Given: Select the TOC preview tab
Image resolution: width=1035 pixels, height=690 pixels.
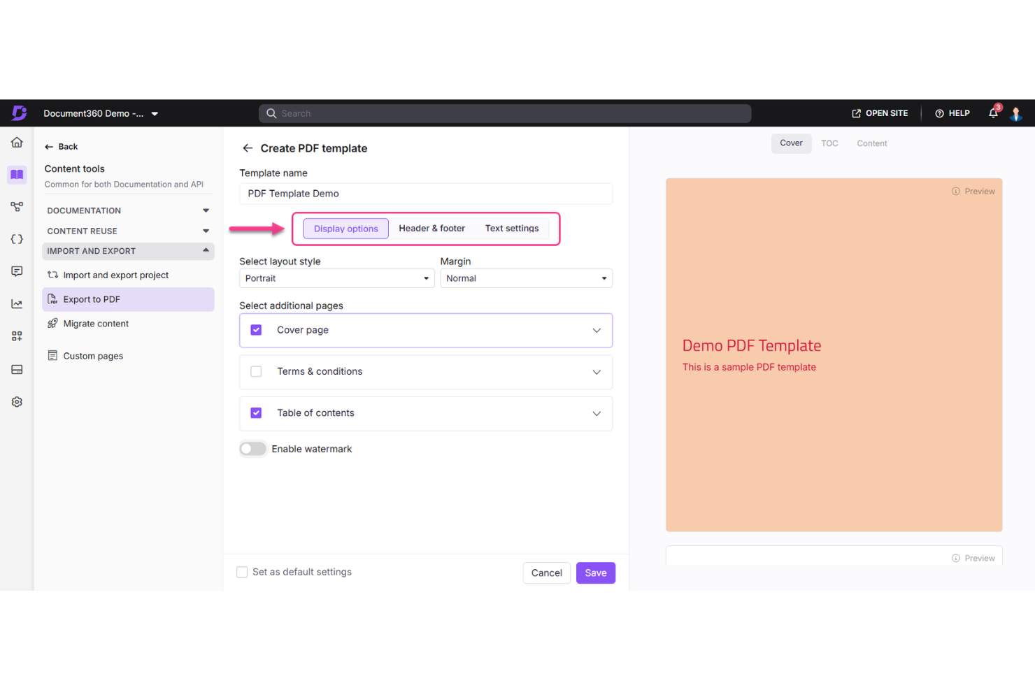Looking at the screenshot, I should click(x=829, y=143).
